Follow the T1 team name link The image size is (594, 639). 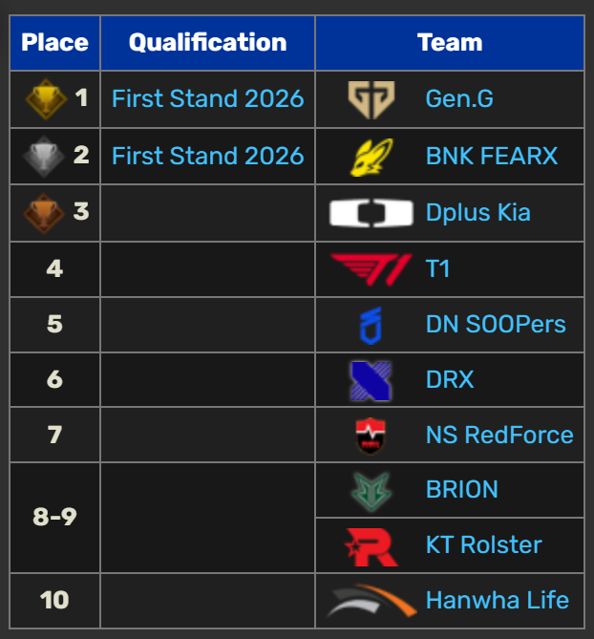[437, 268]
